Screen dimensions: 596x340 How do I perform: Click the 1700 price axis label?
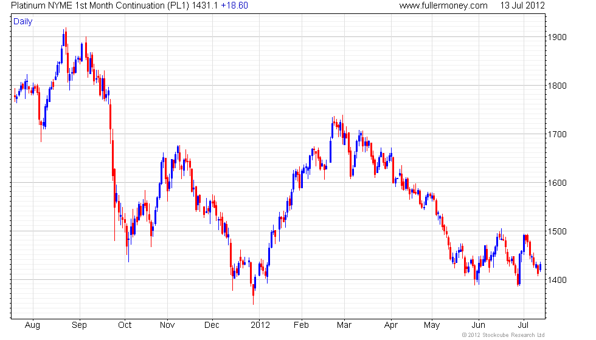pyautogui.click(x=557, y=134)
